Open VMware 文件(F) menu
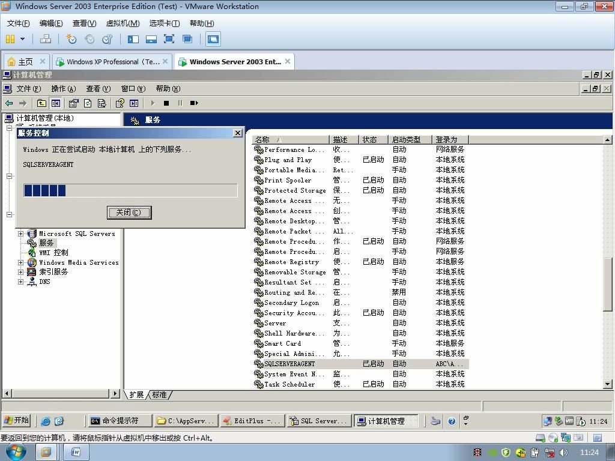The height and width of the screenshot is (461, 615). click(x=18, y=23)
